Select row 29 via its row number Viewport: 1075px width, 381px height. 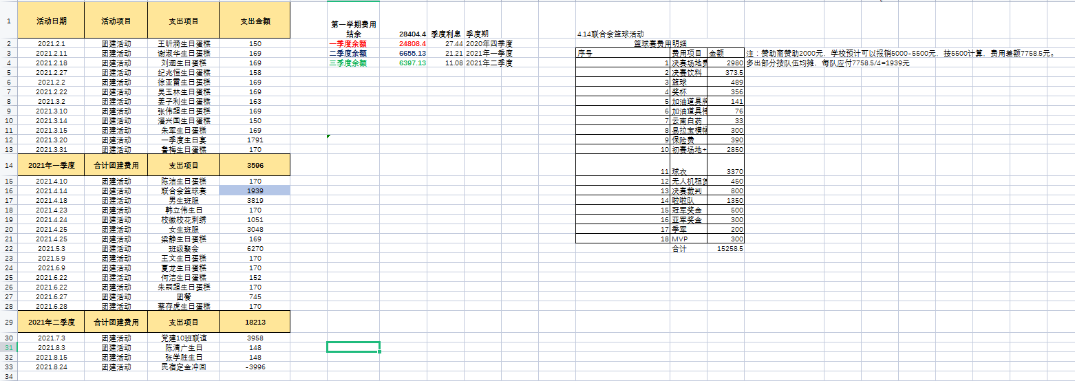8,322
